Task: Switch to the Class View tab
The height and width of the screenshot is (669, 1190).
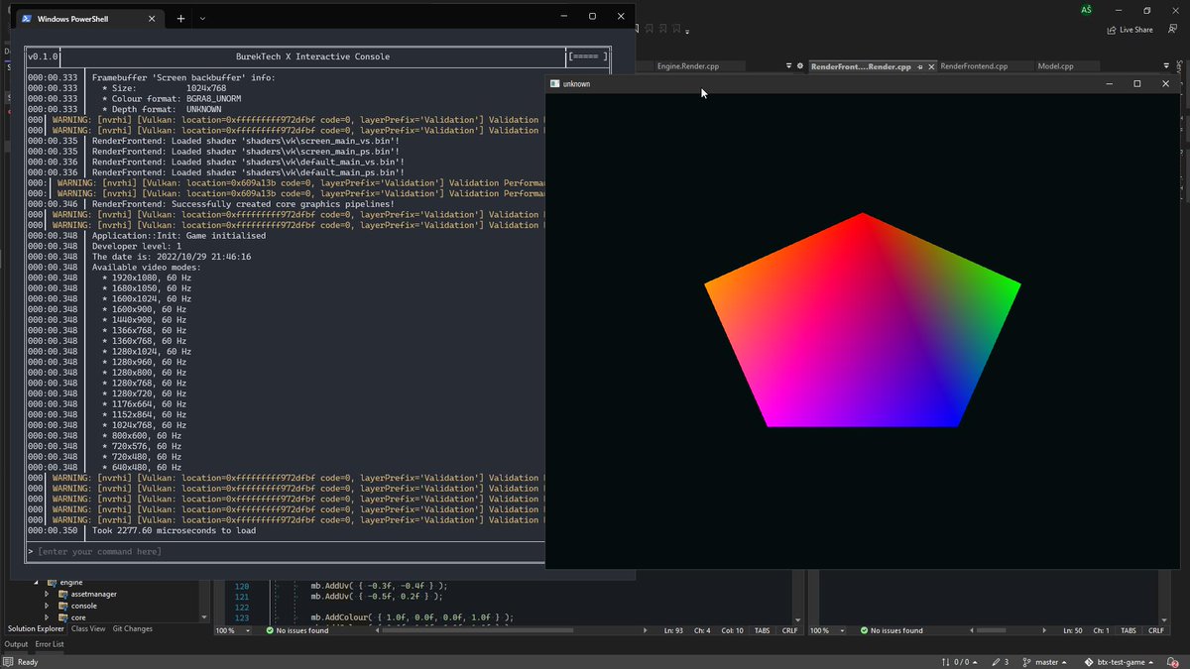Action: coord(88,628)
